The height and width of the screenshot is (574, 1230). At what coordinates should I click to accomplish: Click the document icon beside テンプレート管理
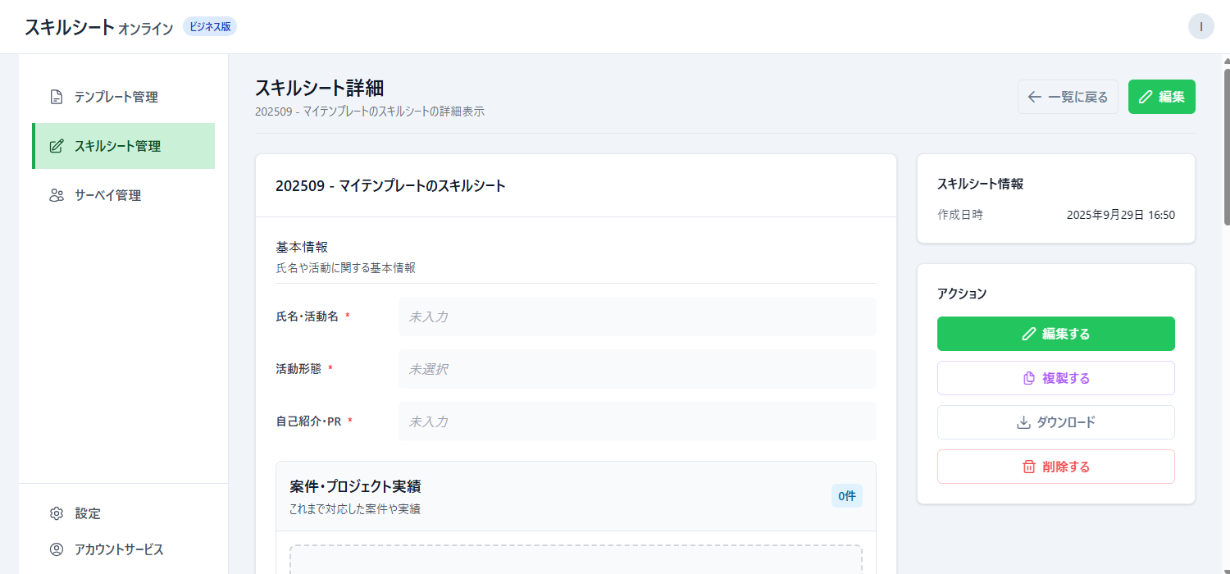click(57, 97)
